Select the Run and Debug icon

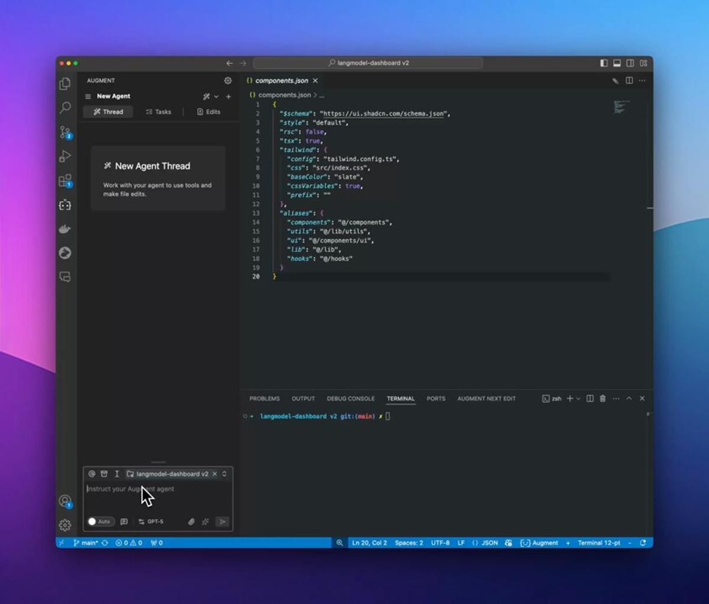pos(65,156)
